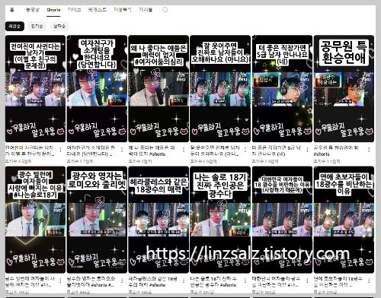Click title text 전여친이 사귄다는 남자가 below thumbnail
Image resolution: width=381 pixels, height=298 pixels.
click(30, 151)
